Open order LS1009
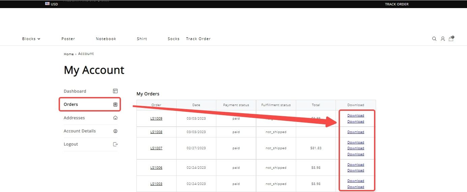 [x=156, y=118]
